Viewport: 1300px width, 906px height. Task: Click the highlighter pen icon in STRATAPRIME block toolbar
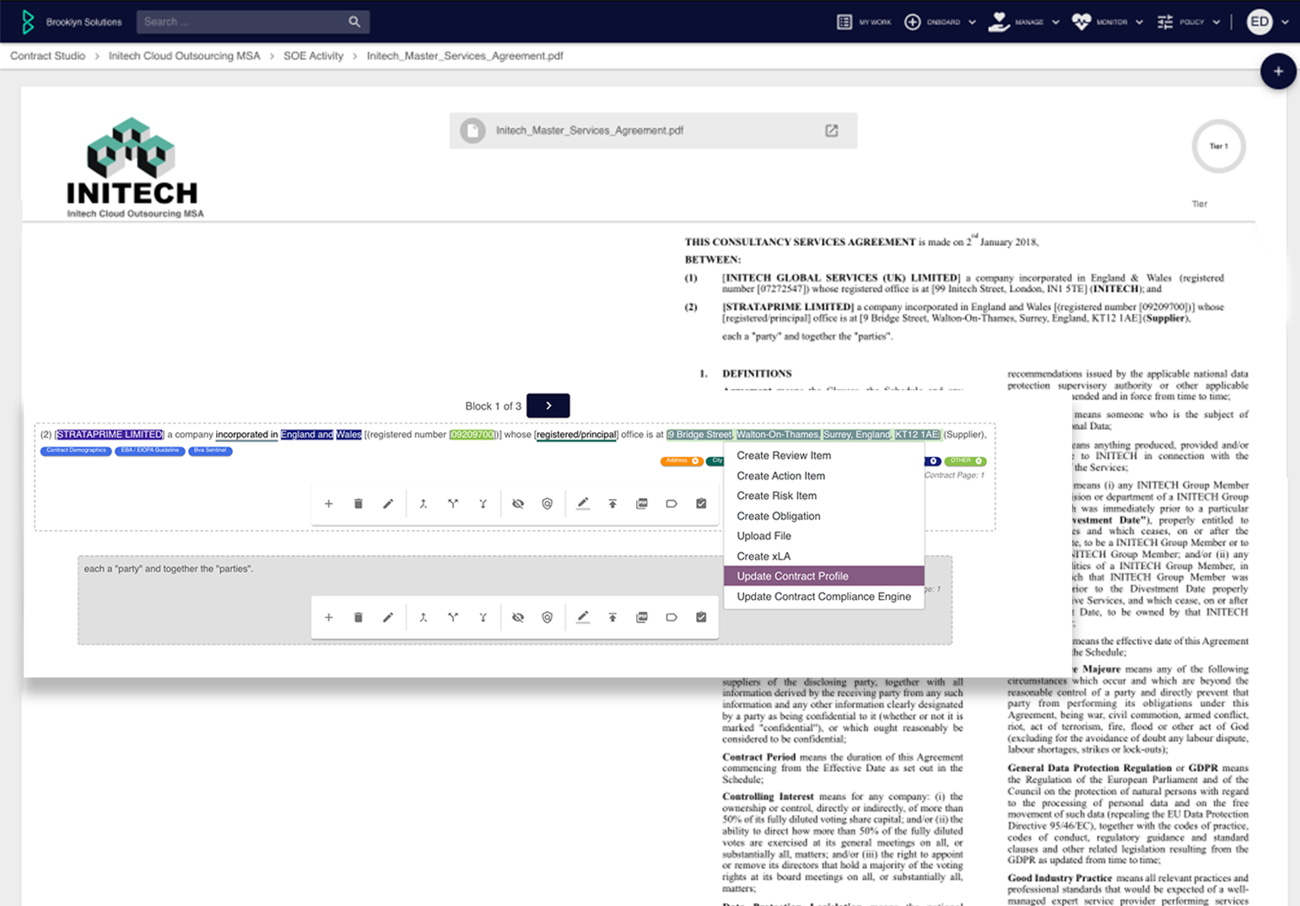tap(583, 504)
